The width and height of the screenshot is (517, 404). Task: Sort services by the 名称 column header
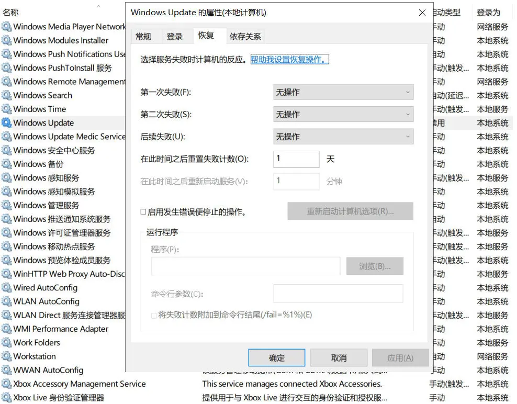pyautogui.click(x=10, y=13)
